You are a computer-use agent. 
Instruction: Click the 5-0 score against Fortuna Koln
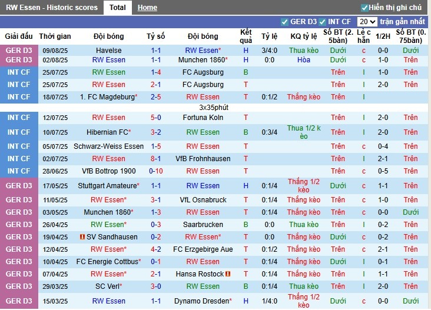point(155,118)
